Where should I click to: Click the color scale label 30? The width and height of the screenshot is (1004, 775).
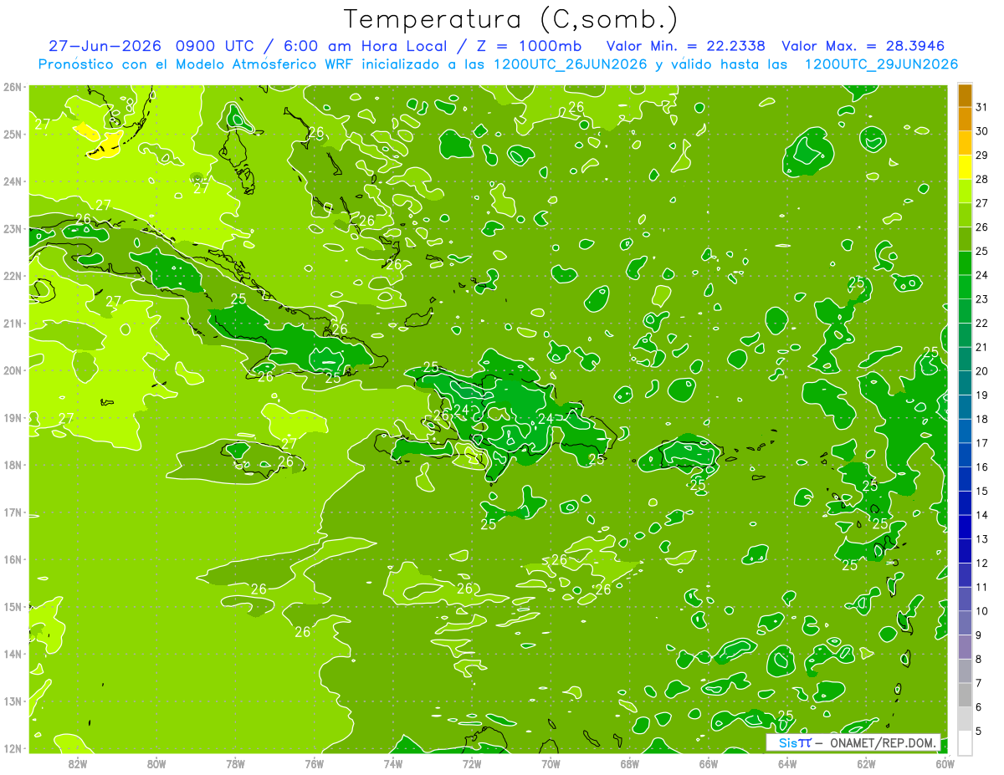[981, 131]
